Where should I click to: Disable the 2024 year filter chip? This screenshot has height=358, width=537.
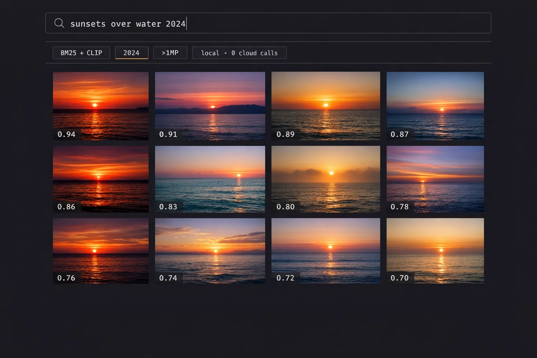[x=131, y=53]
